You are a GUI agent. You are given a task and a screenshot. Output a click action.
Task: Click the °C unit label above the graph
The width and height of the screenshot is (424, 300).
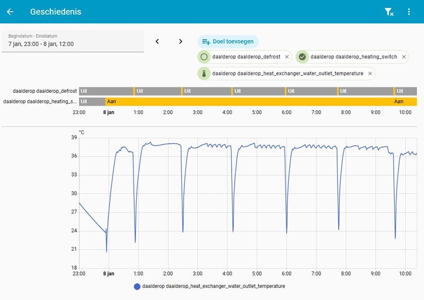(82, 133)
